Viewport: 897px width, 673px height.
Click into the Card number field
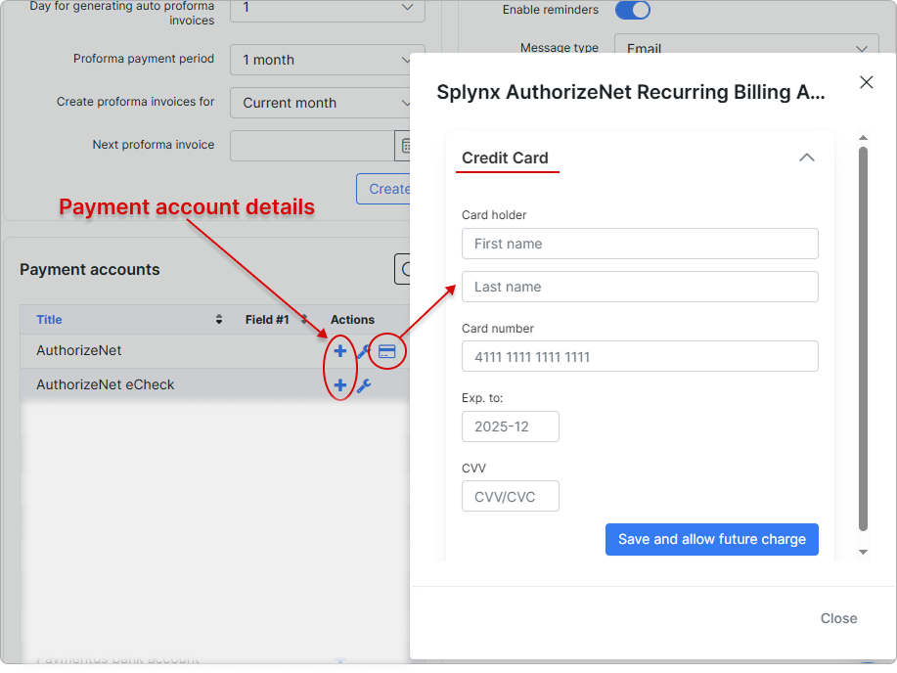coord(640,357)
